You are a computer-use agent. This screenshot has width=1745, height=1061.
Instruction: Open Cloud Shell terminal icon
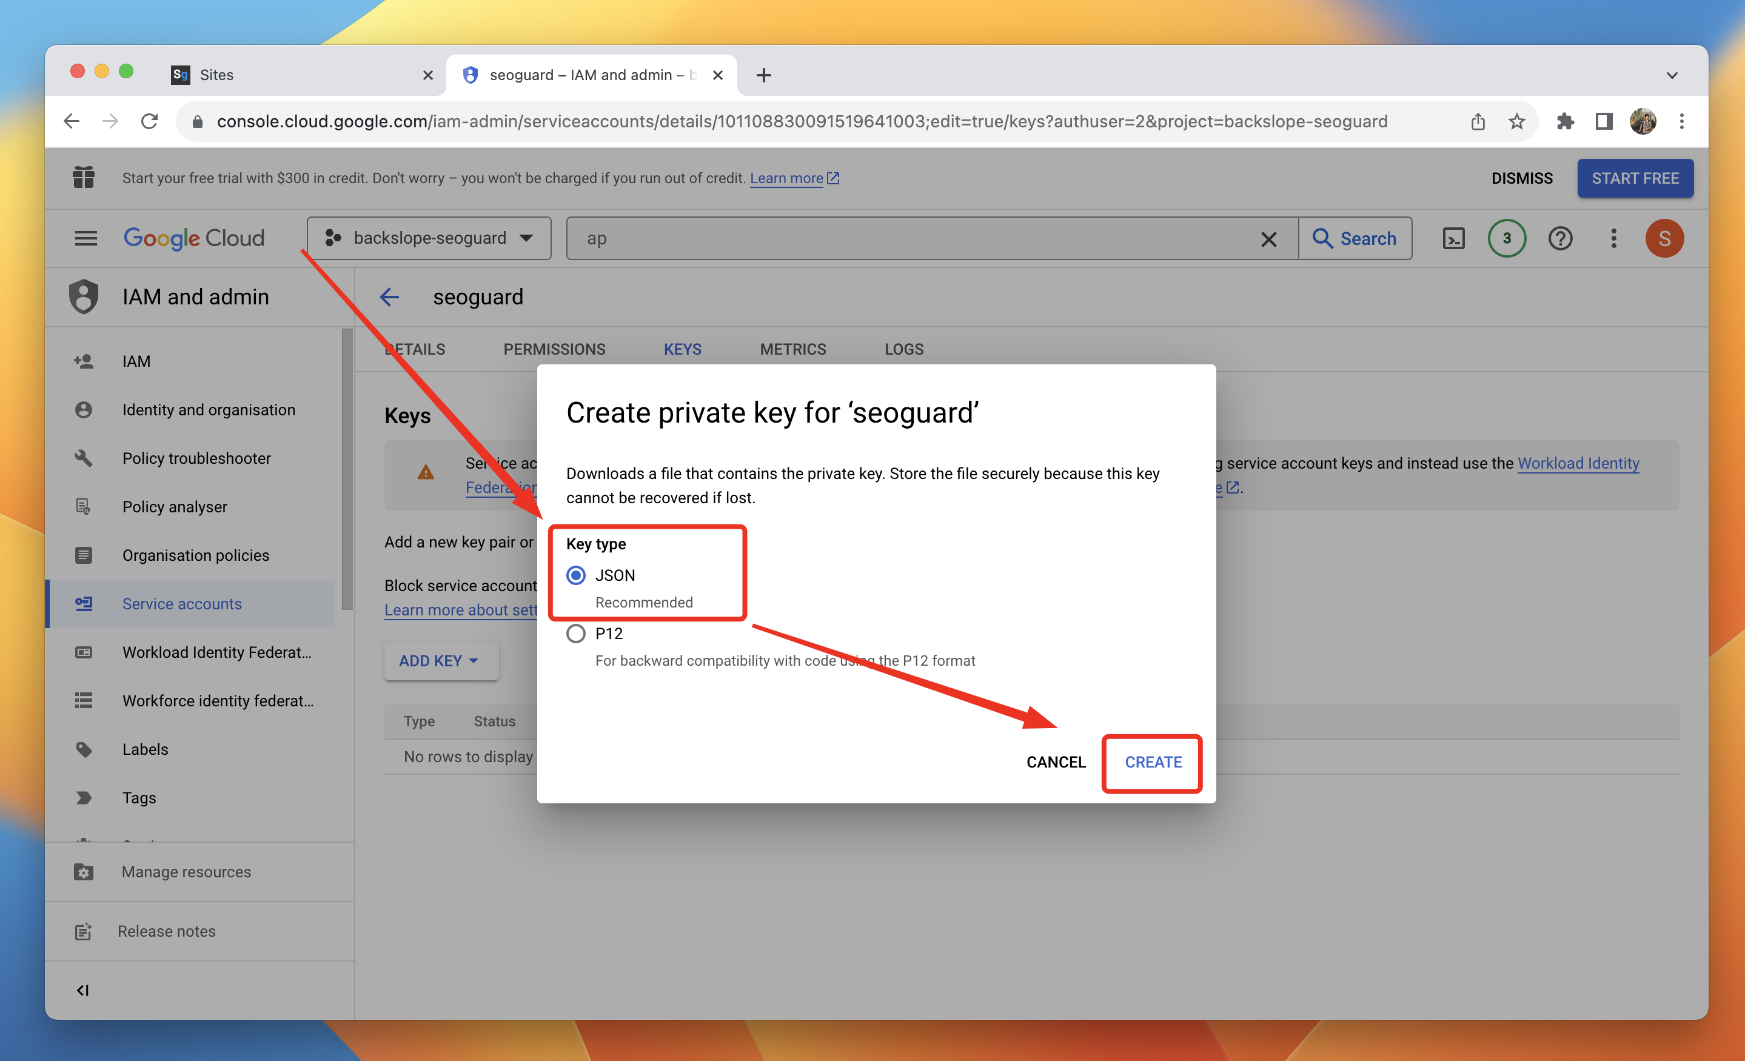pos(1453,239)
